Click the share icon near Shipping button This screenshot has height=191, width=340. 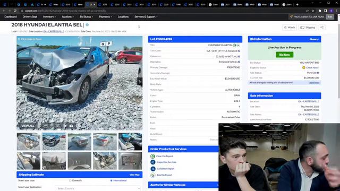[322, 28]
